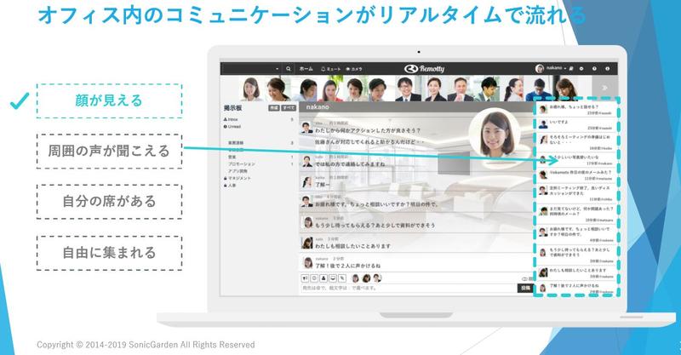Click the 作成 button in 掲示板 panel
The height and width of the screenshot is (355, 681).
coord(273,108)
